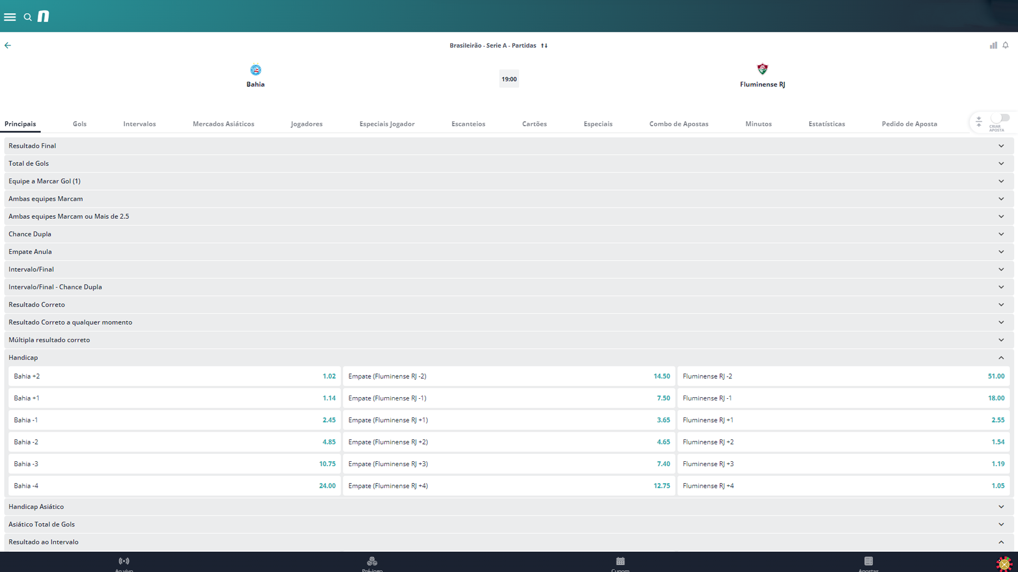Screen dimensions: 1018x572
Task: Expand Resultado Correto a qualquer momento
Action: click(509, 323)
